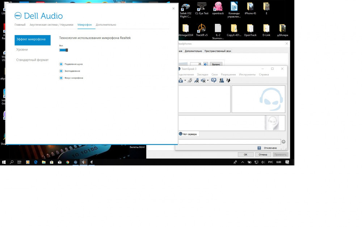Image resolution: width=362 pixels, height=227 pixels.
Task: Click OK in the Headphones dialog
Action: coord(246,155)
